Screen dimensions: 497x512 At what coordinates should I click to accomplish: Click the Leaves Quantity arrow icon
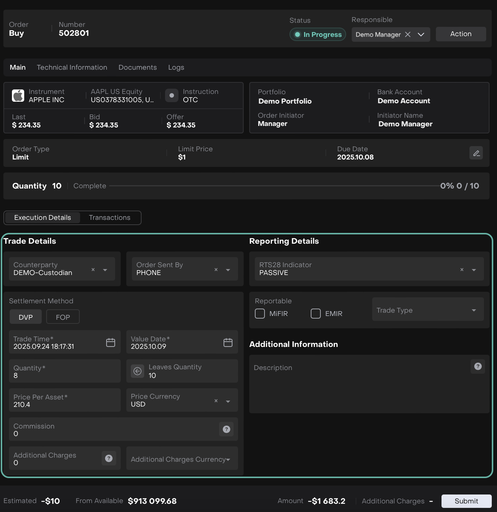click(137, 371)
